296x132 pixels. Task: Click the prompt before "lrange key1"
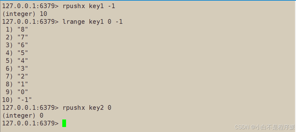[x=30, y=22]
